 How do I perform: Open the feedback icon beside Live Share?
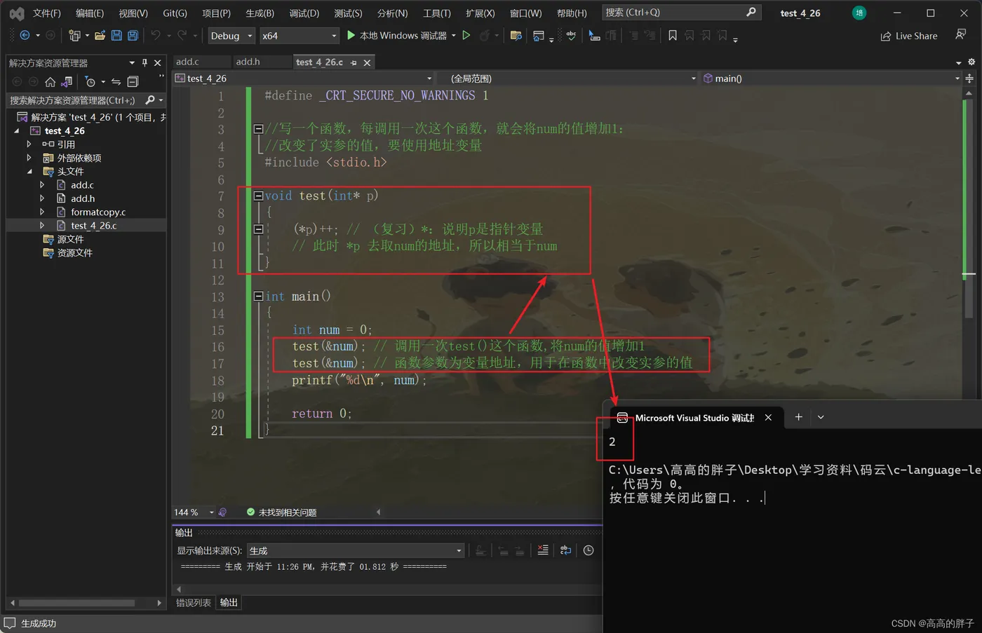(x=960, y=34)
